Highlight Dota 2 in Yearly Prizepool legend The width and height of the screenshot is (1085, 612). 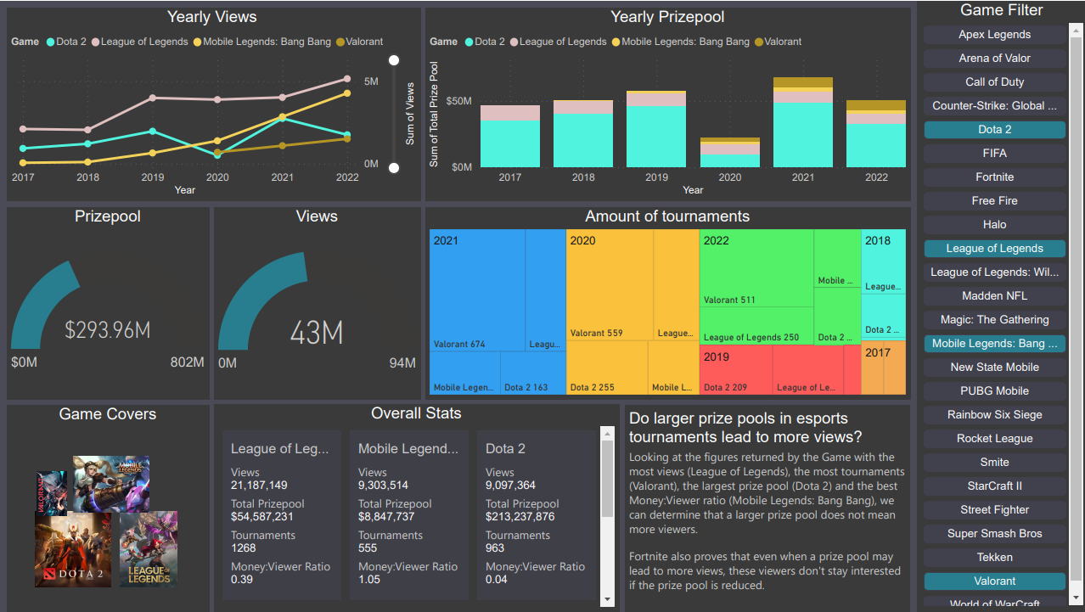click(x=485, y=42)
